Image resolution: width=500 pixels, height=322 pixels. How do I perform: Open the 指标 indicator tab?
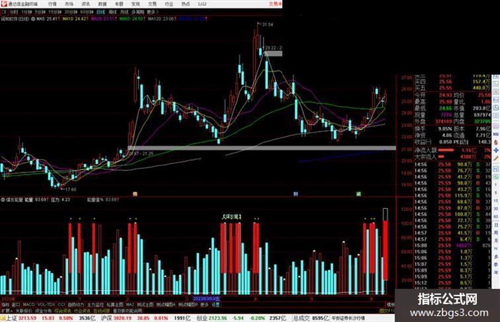pyautogui.click(x=5, y=305)
